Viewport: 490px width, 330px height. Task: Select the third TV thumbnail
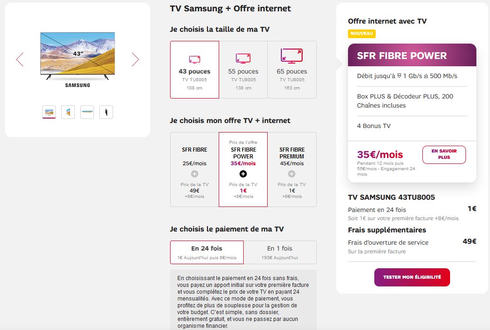pyautogui.click(x=87, y=112)
